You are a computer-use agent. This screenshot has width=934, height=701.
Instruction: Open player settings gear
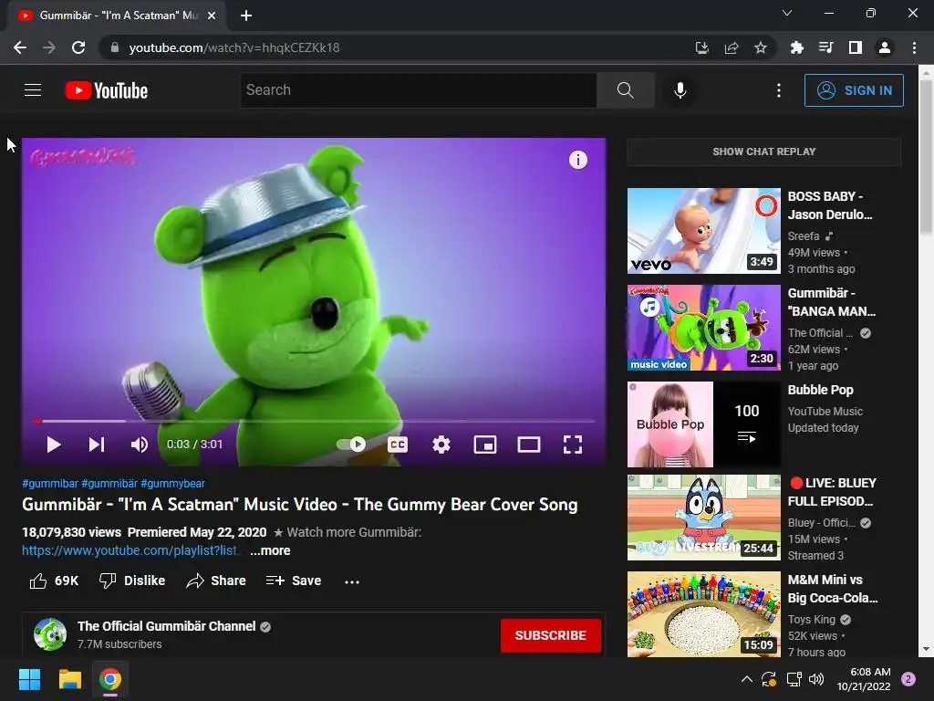(x=441, y=445)
